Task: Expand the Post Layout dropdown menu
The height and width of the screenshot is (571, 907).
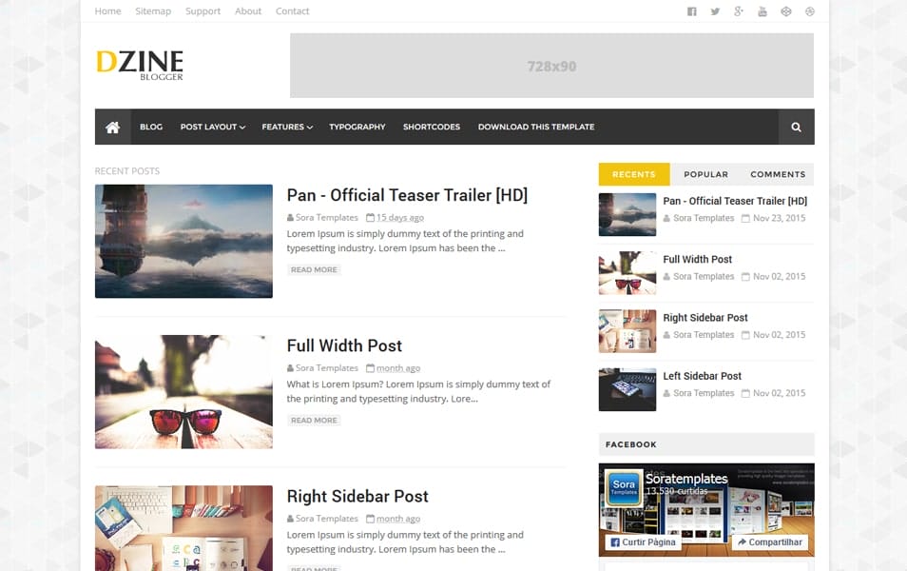Action: tap(211, 127)
